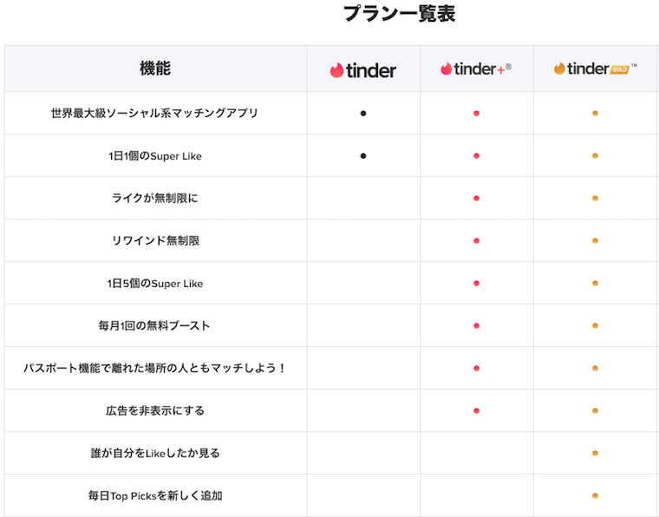659x517 pixels.
Task: Select the 誰が自分をLikeしたか見る label
Action: 155,453
